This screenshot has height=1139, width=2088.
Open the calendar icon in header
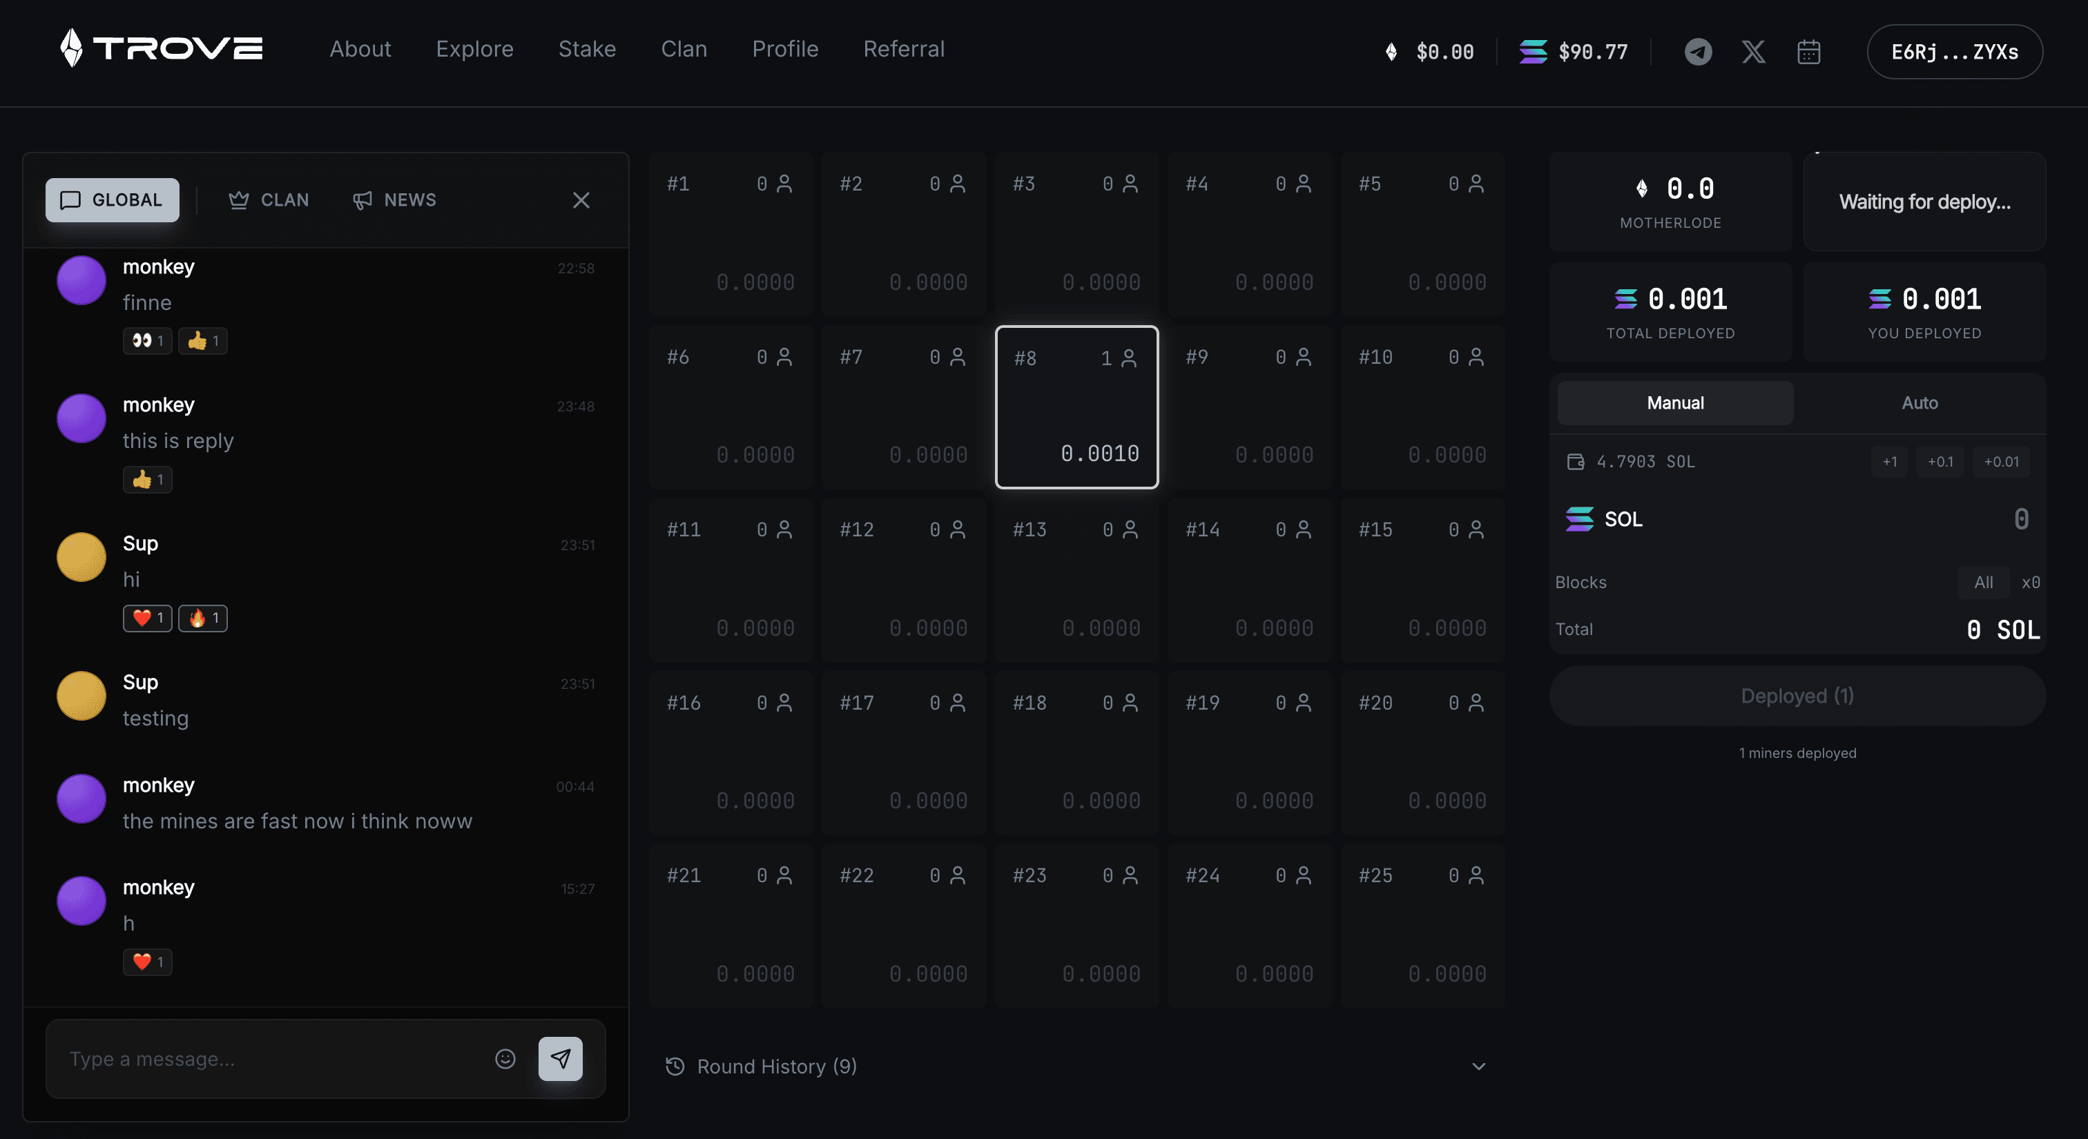1808,52
